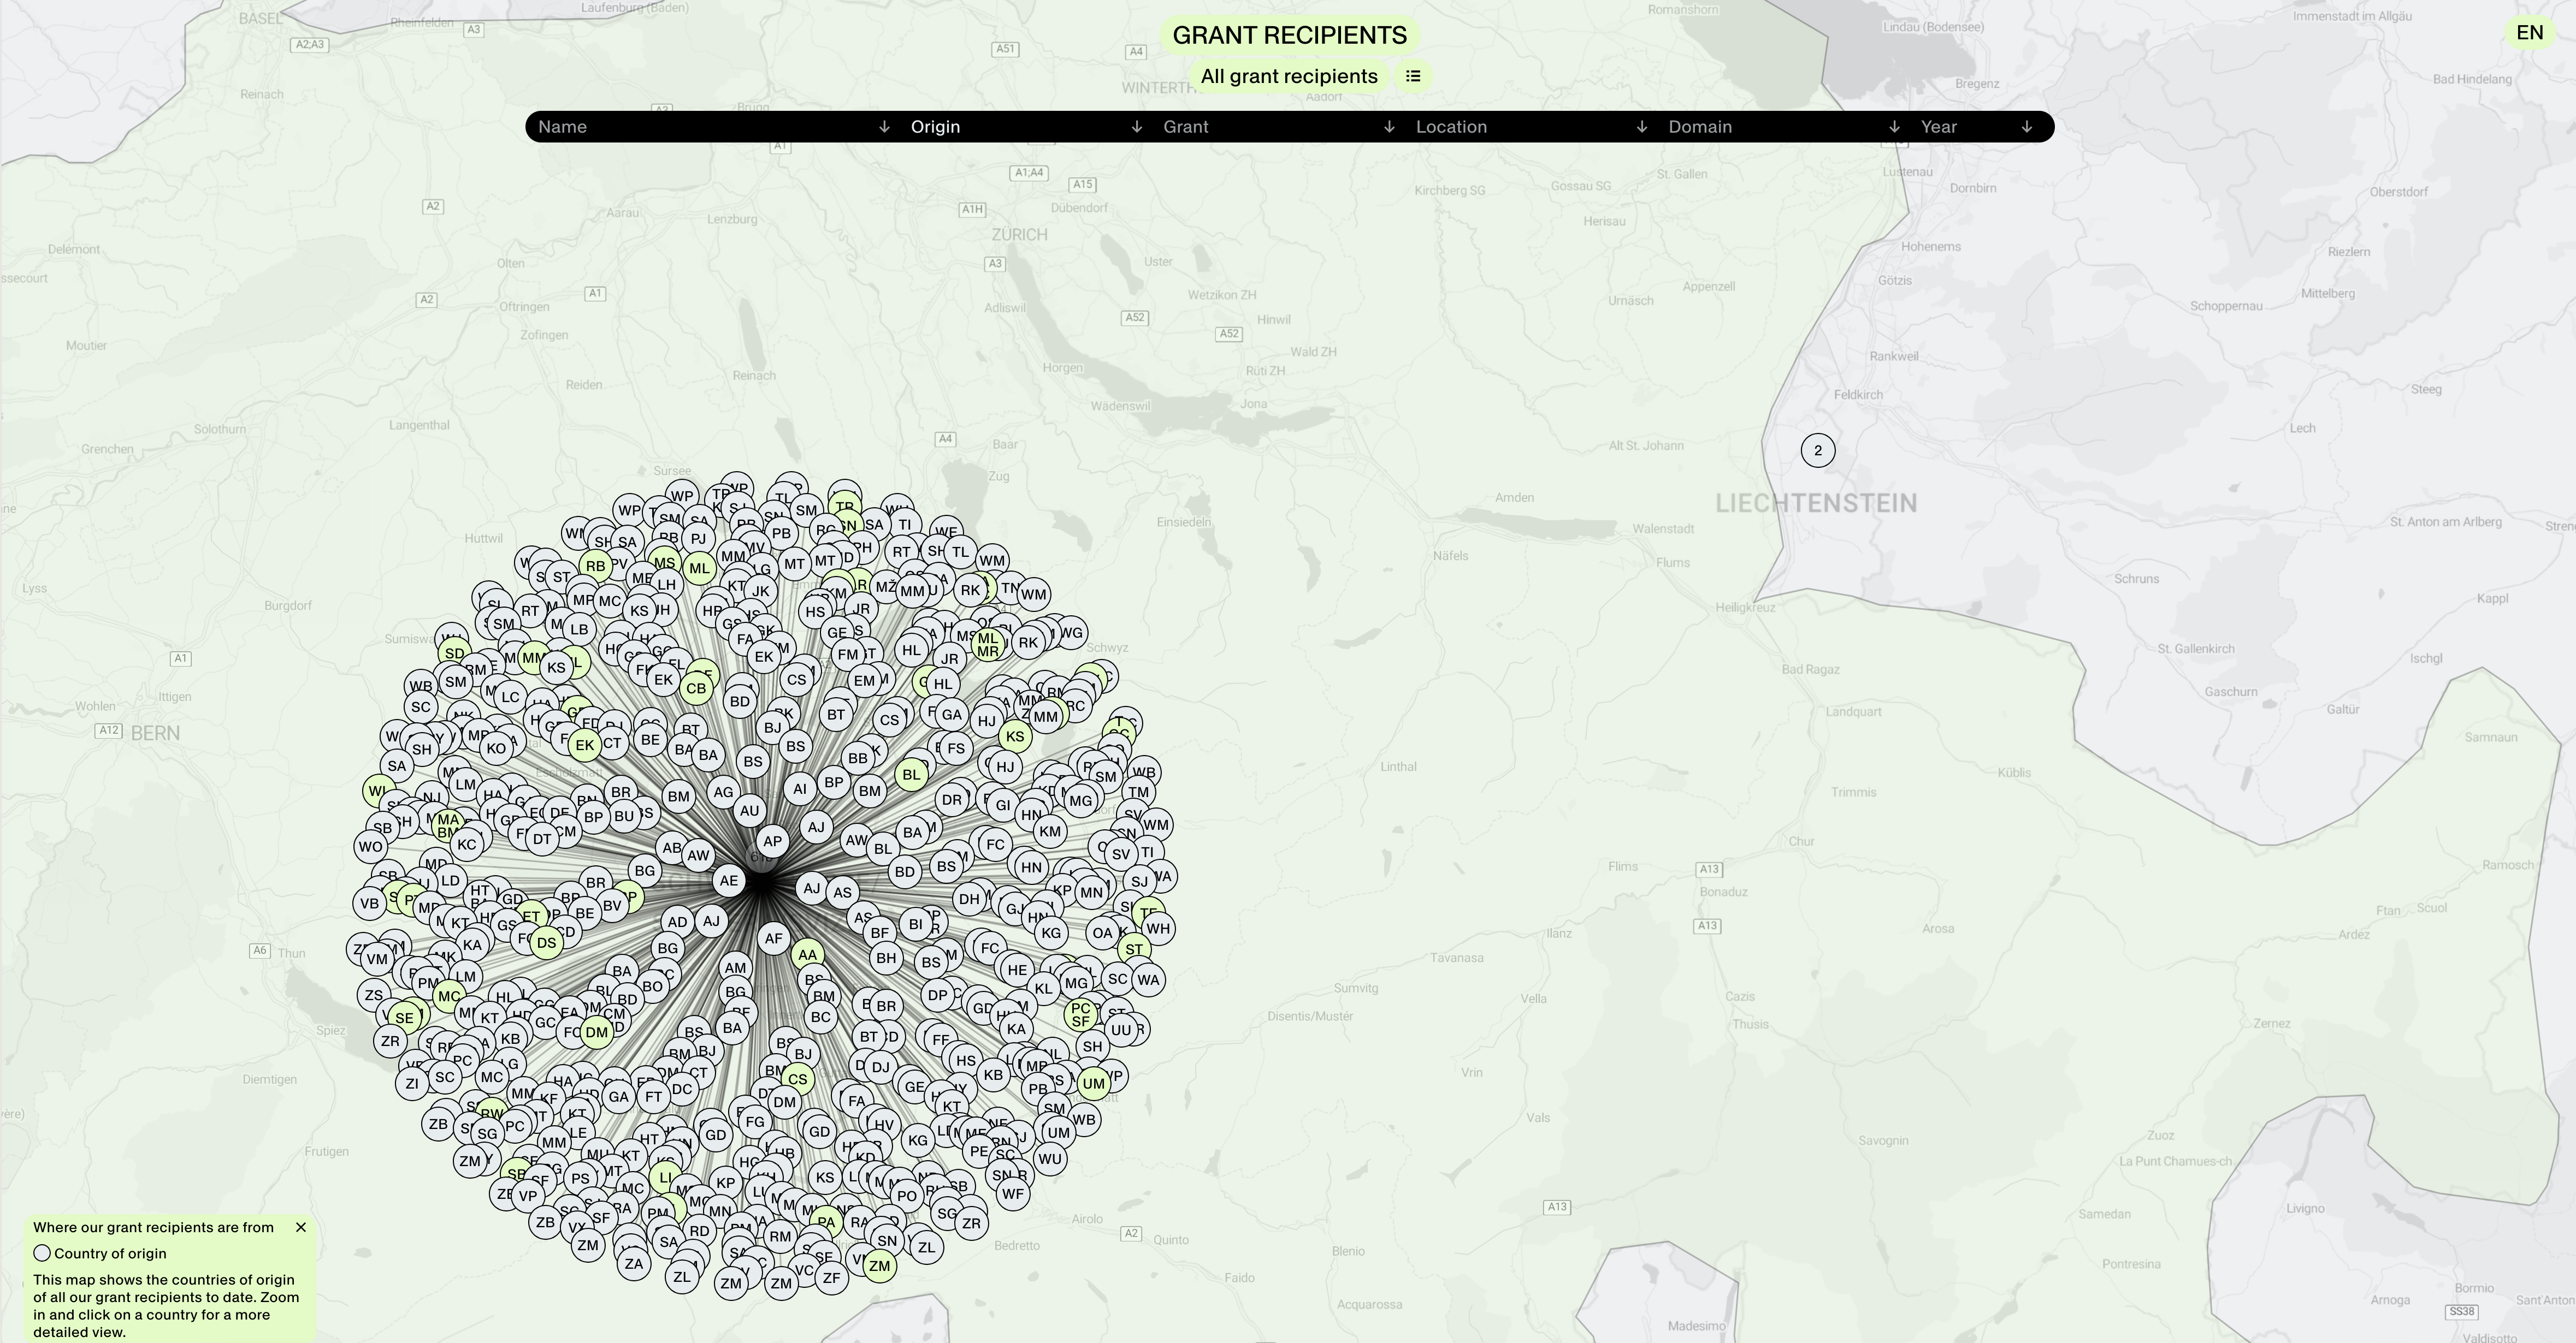Open the Liechtenstein cluster marker 2
Viewport: 2576px width, 1343px height.
pyautogui.click(x=1817, y=450)
